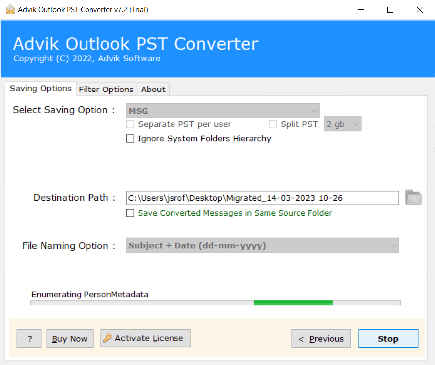Click the Advik Outlook PST Converter banner heading
This screenshot has height=365, width=435.
[x=136, y=44]
